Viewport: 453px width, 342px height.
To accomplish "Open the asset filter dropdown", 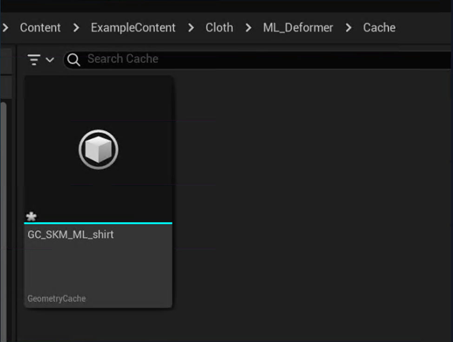I will pyautogui.click(x=41, y=60).
